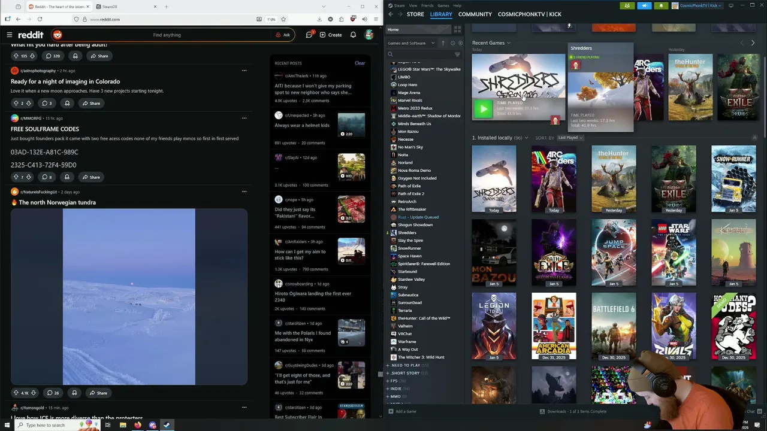The width and height of the screenshot is (767, 431).
Task: Open Reddit chat icon with notification badge
Action: pos(309,35)
